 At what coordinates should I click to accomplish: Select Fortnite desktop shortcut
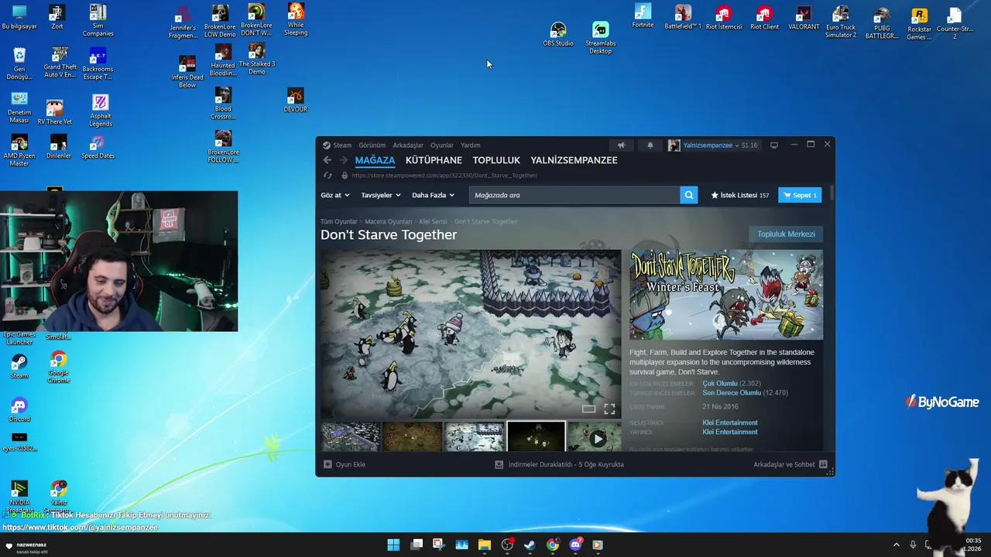tap(643, 16)
